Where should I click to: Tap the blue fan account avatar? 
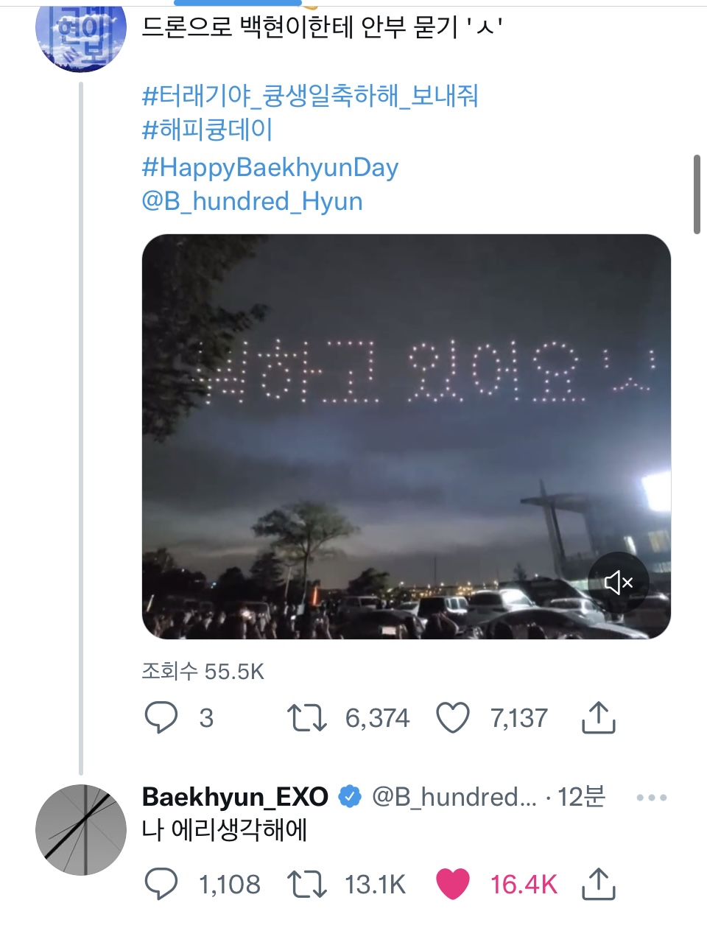(81, 33)
